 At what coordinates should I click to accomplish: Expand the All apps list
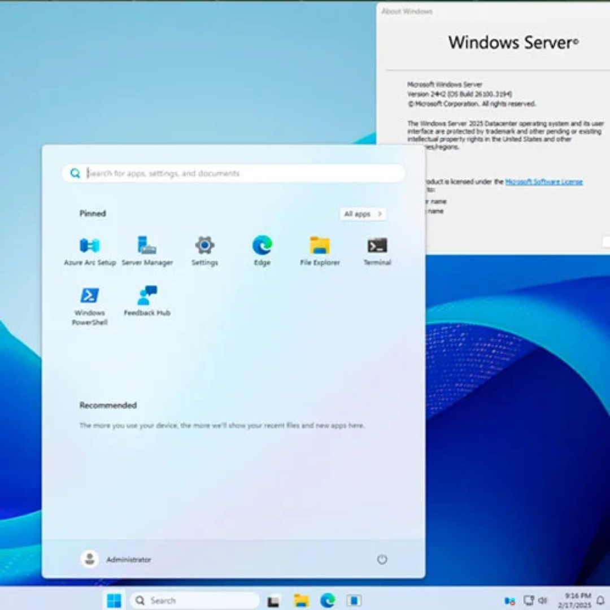[363, 214]
